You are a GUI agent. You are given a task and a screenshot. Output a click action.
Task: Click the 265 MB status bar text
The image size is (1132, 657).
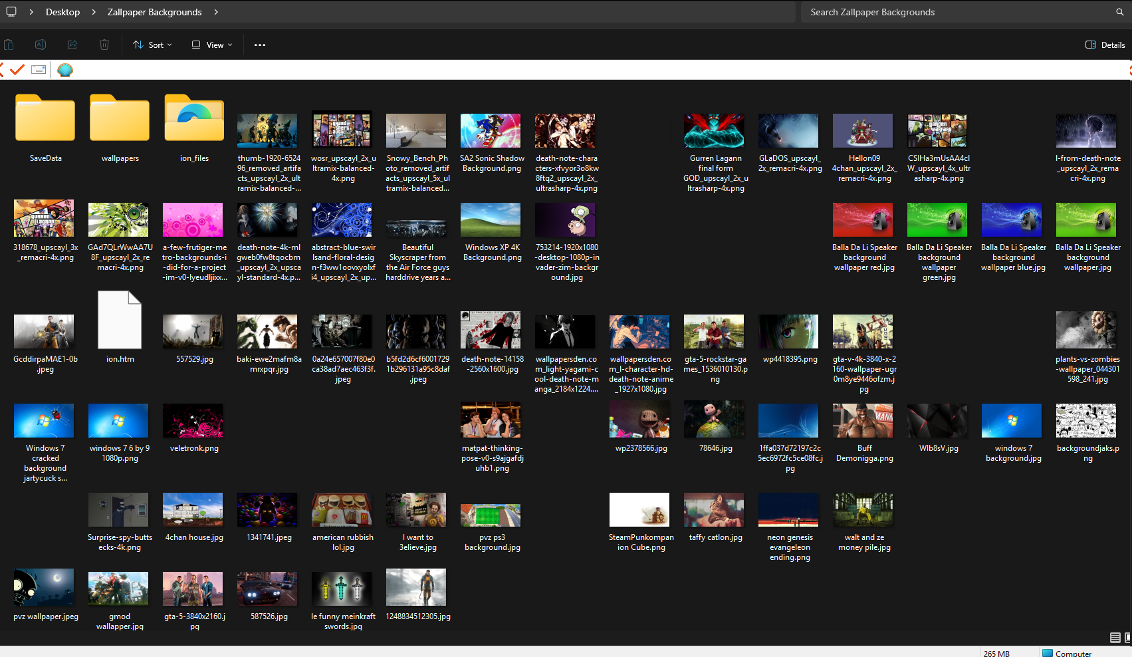pyautogui.click(x=996, y=653)
